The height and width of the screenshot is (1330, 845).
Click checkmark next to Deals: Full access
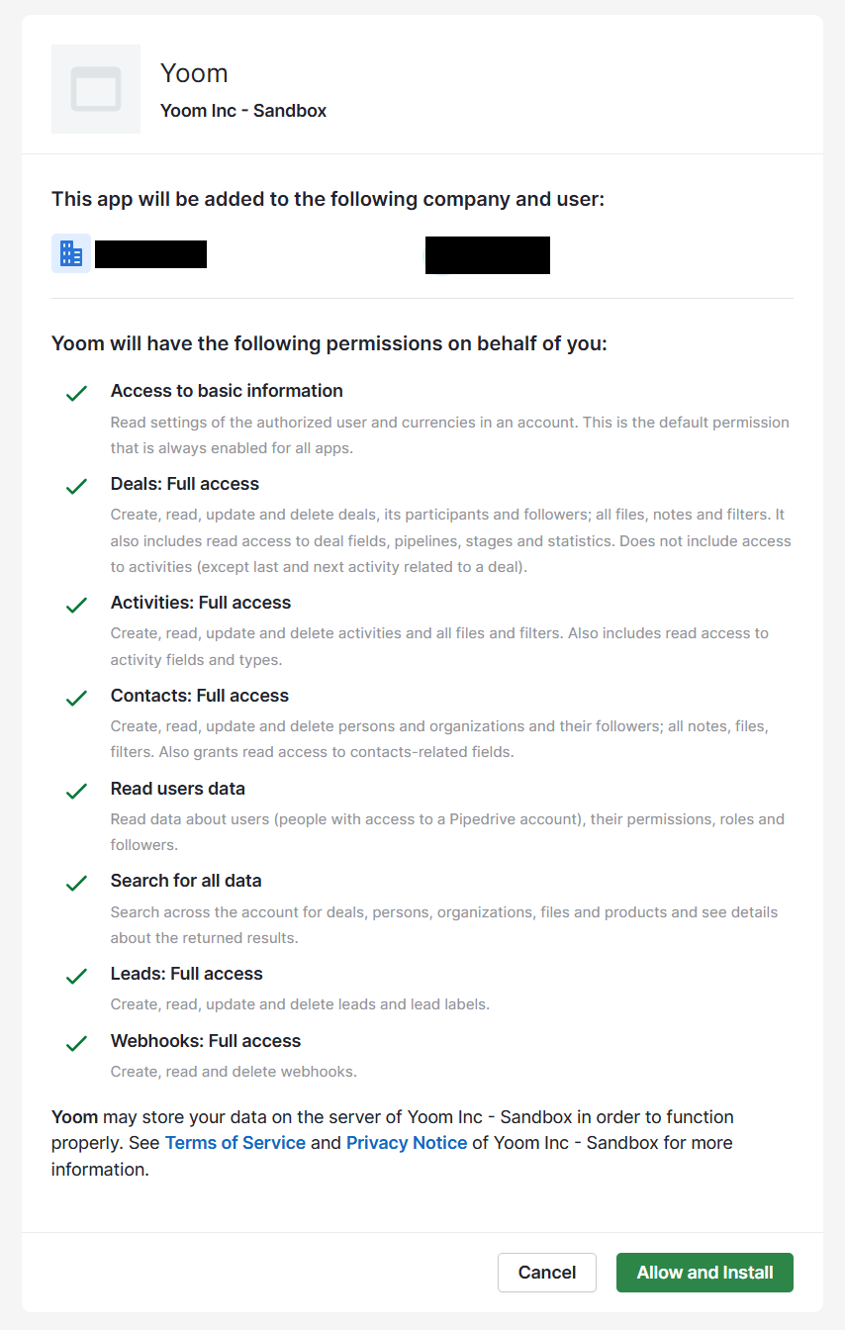pyautogui.click(x=76, y=487)
